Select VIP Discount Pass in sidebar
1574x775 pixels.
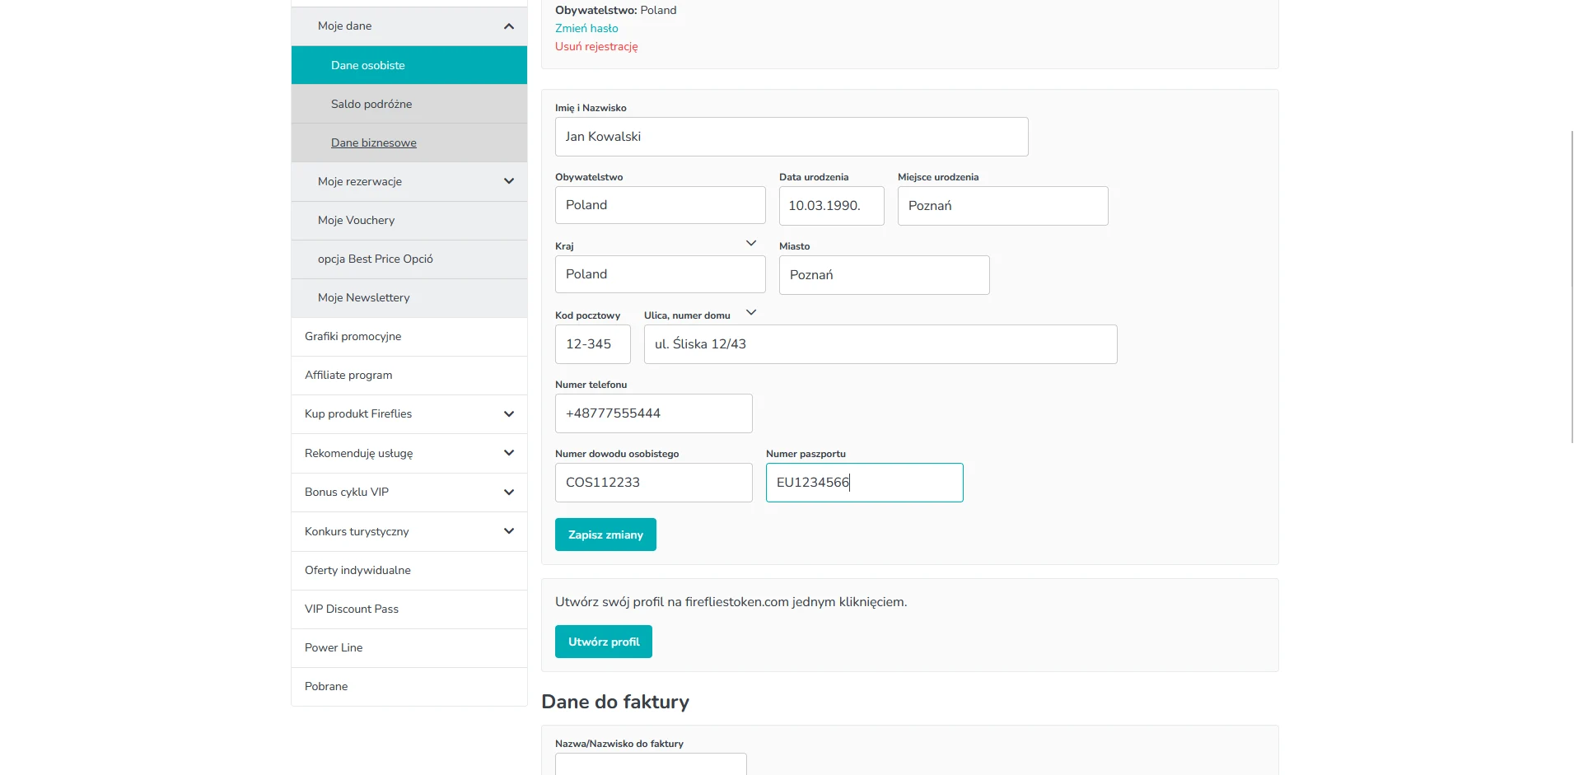(x=351, y=609)
